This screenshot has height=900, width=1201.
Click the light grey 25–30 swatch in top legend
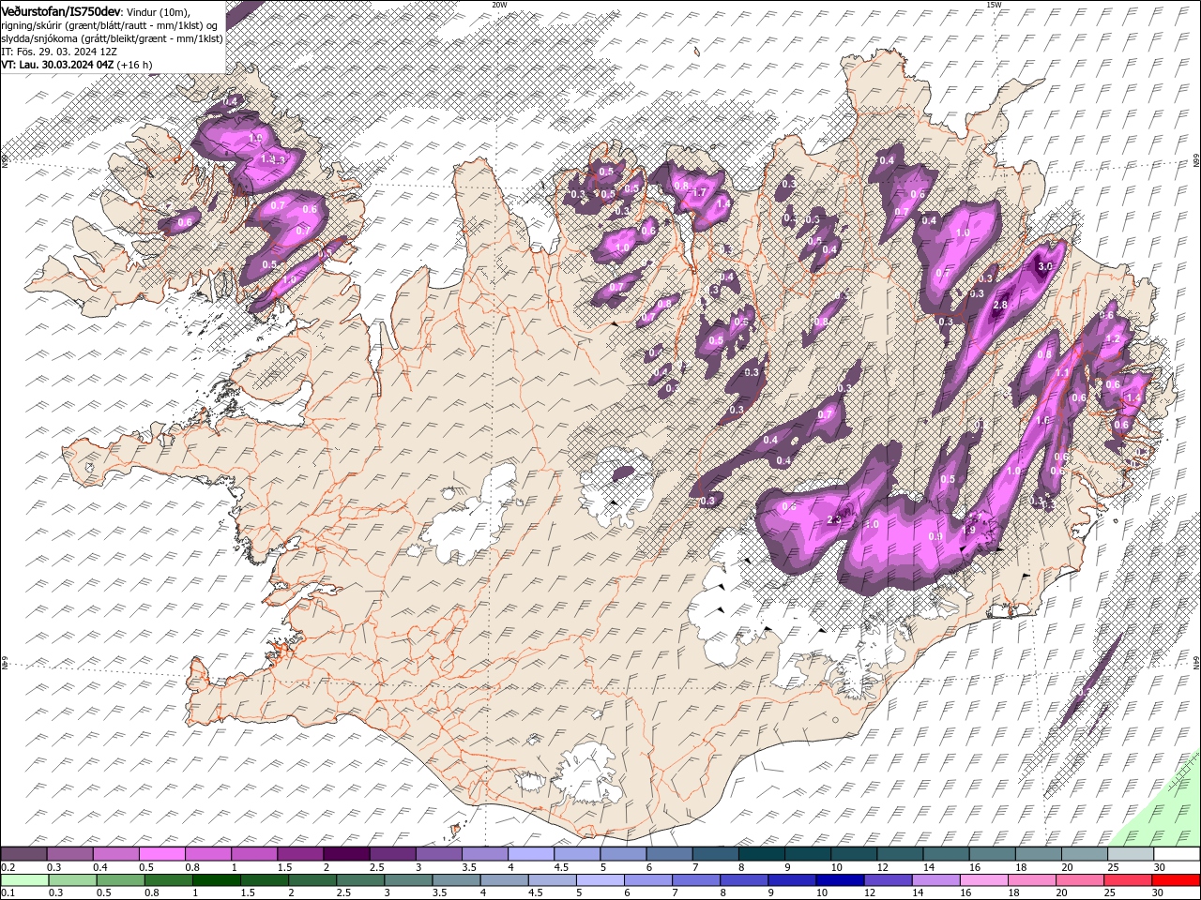click(1131, 854)
